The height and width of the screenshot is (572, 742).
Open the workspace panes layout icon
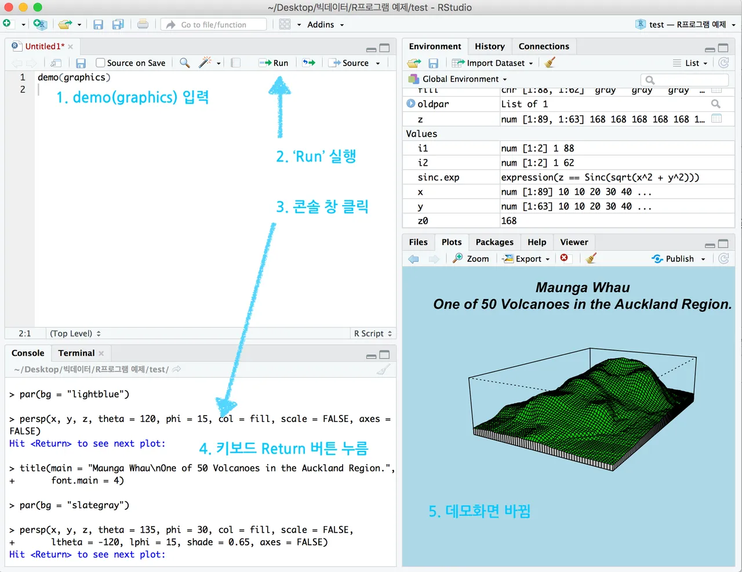[x=285, y=24]
